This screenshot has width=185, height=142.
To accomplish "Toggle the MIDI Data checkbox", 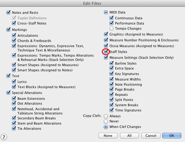I will click(106, 13).
